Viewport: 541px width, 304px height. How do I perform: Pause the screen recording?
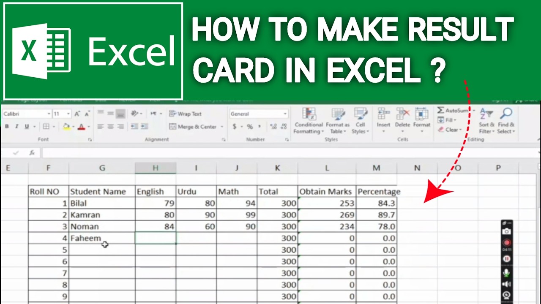(507, 259)
